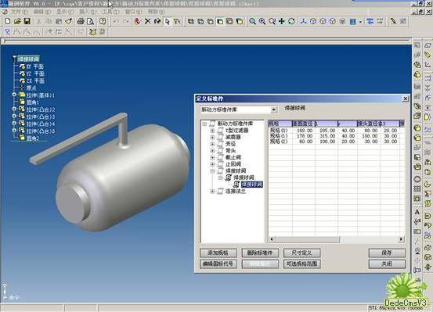Select the arrow pointer selection tool
The width and height of the screenshot is (433, 312).
[x=167, y=21]
